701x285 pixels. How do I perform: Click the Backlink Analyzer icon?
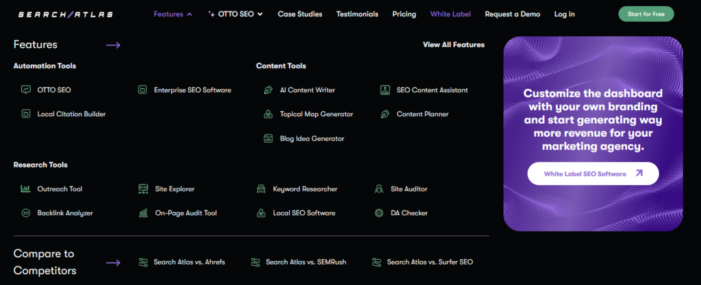click(x=26, y=213)
